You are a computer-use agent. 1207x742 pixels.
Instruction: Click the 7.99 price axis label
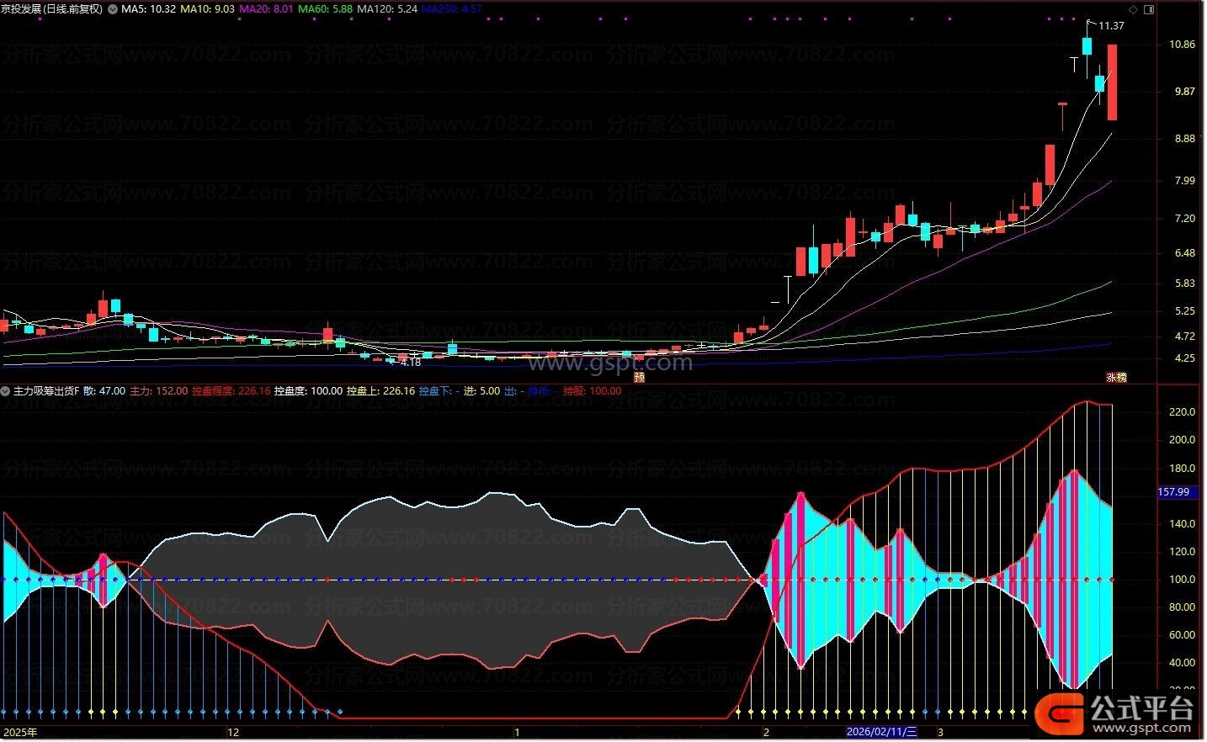coord(1185,181)
